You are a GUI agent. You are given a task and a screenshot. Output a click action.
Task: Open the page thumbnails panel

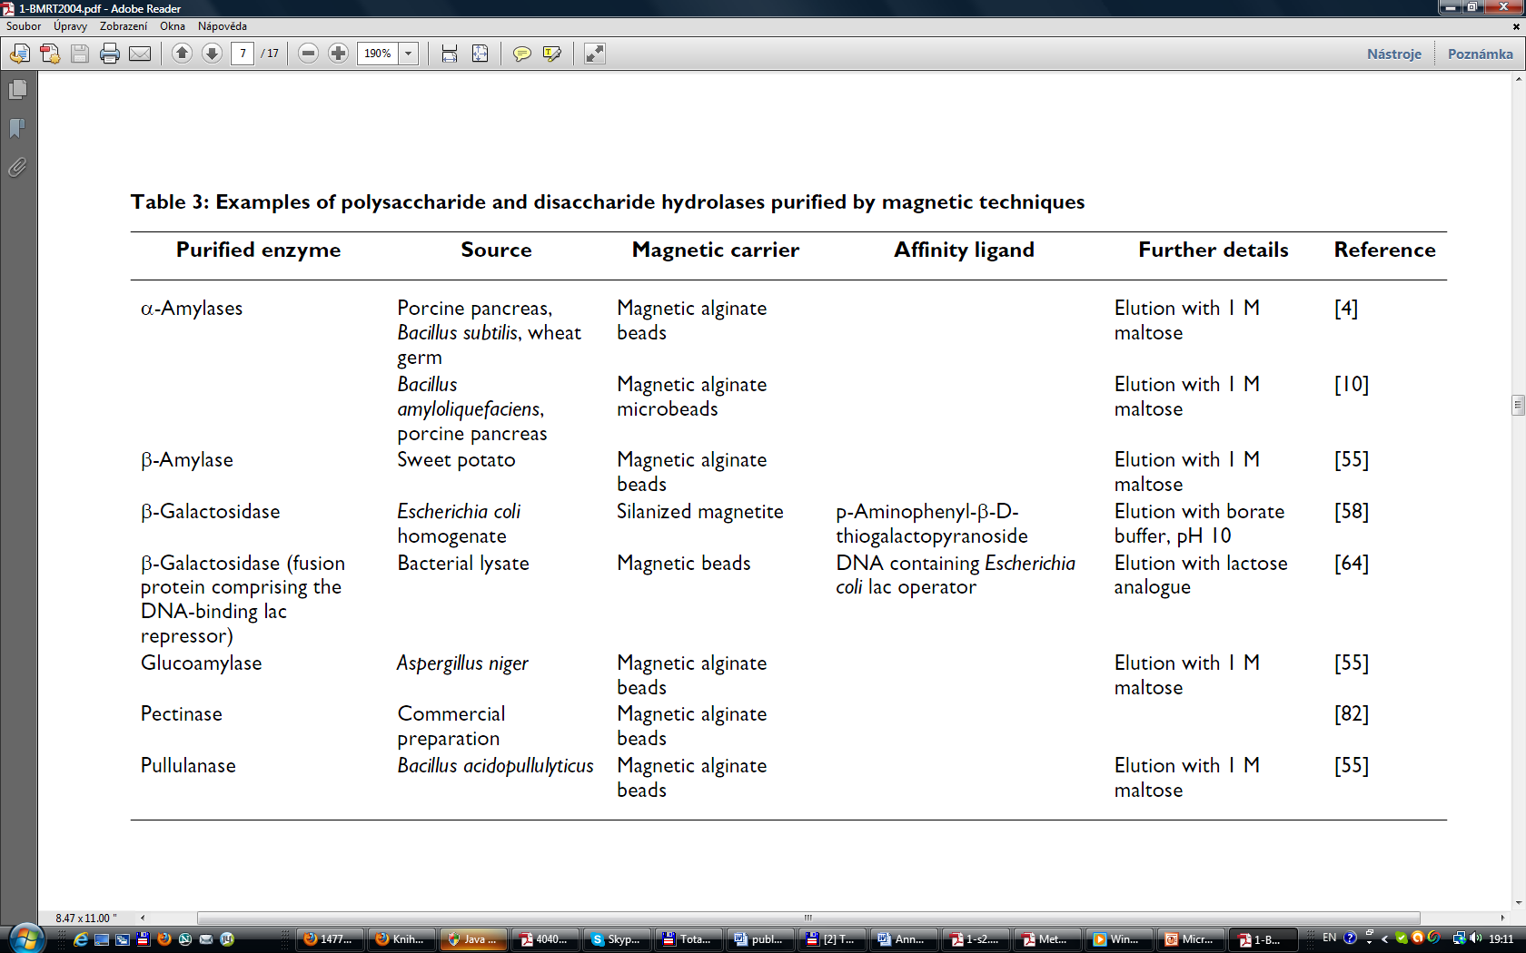click(x=17, y=90)
